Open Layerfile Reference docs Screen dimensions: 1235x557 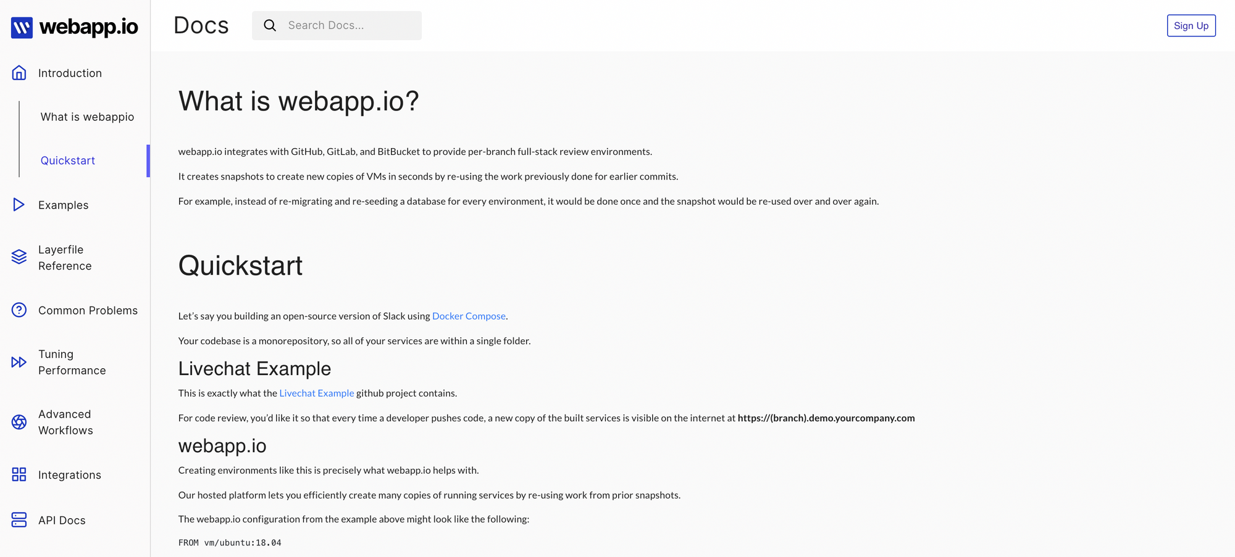point(65,258)
